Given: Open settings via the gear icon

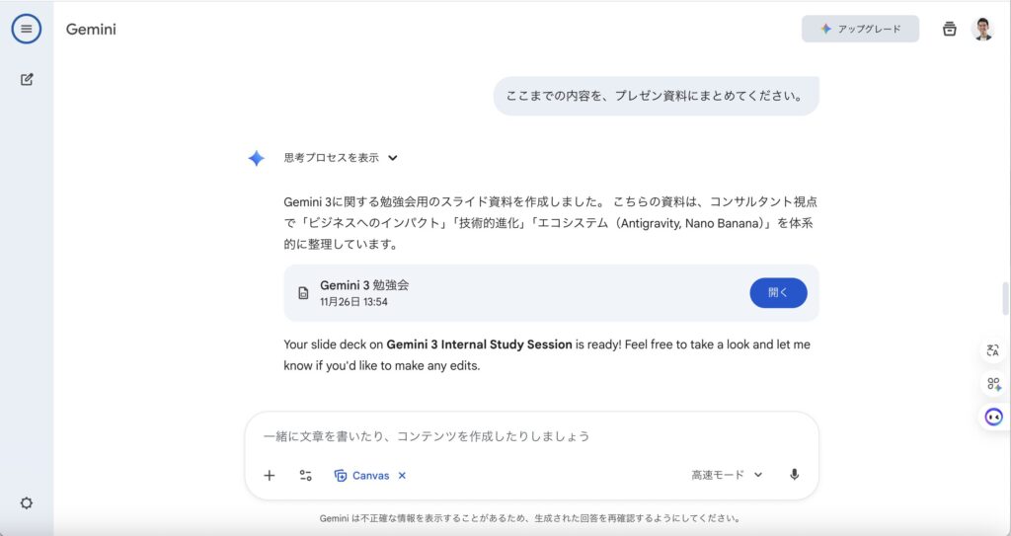Looking at the screenshot, I should coord(27,502).
